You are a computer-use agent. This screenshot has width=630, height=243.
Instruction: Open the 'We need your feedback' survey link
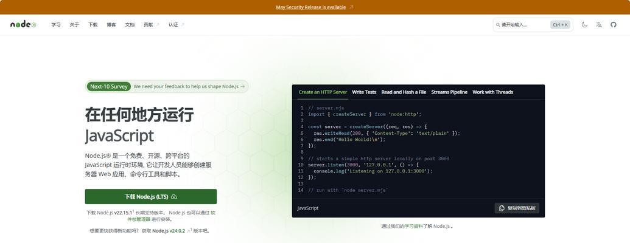[x=189, y=86]
